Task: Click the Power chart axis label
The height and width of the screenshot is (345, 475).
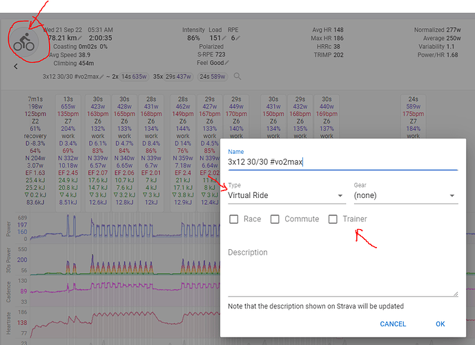Action: click(8, 228)
